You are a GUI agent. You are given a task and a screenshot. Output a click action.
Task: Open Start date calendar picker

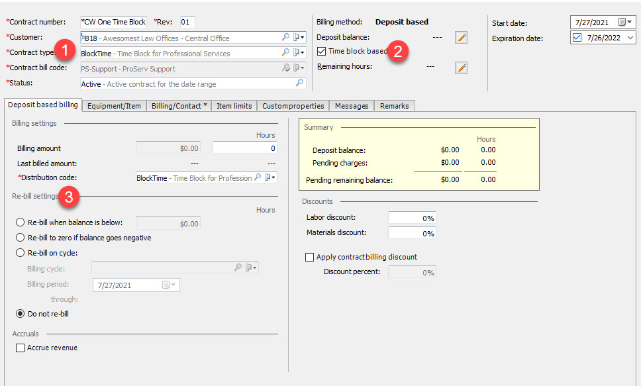click(625, 22)
